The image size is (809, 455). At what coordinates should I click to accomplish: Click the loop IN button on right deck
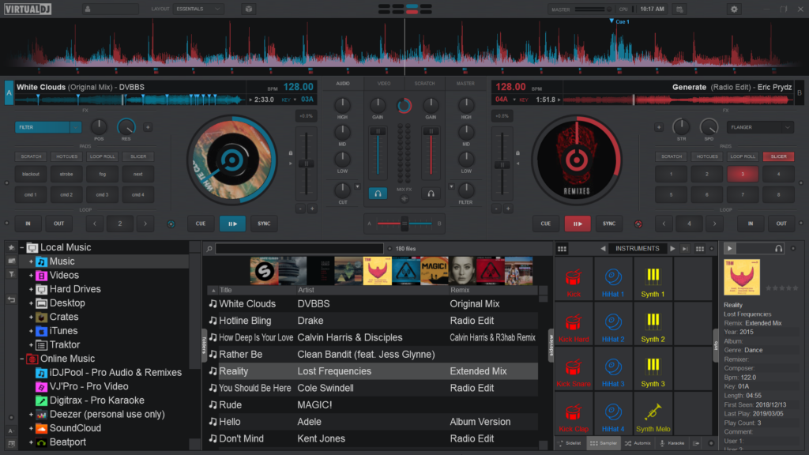tap(751, 224)
